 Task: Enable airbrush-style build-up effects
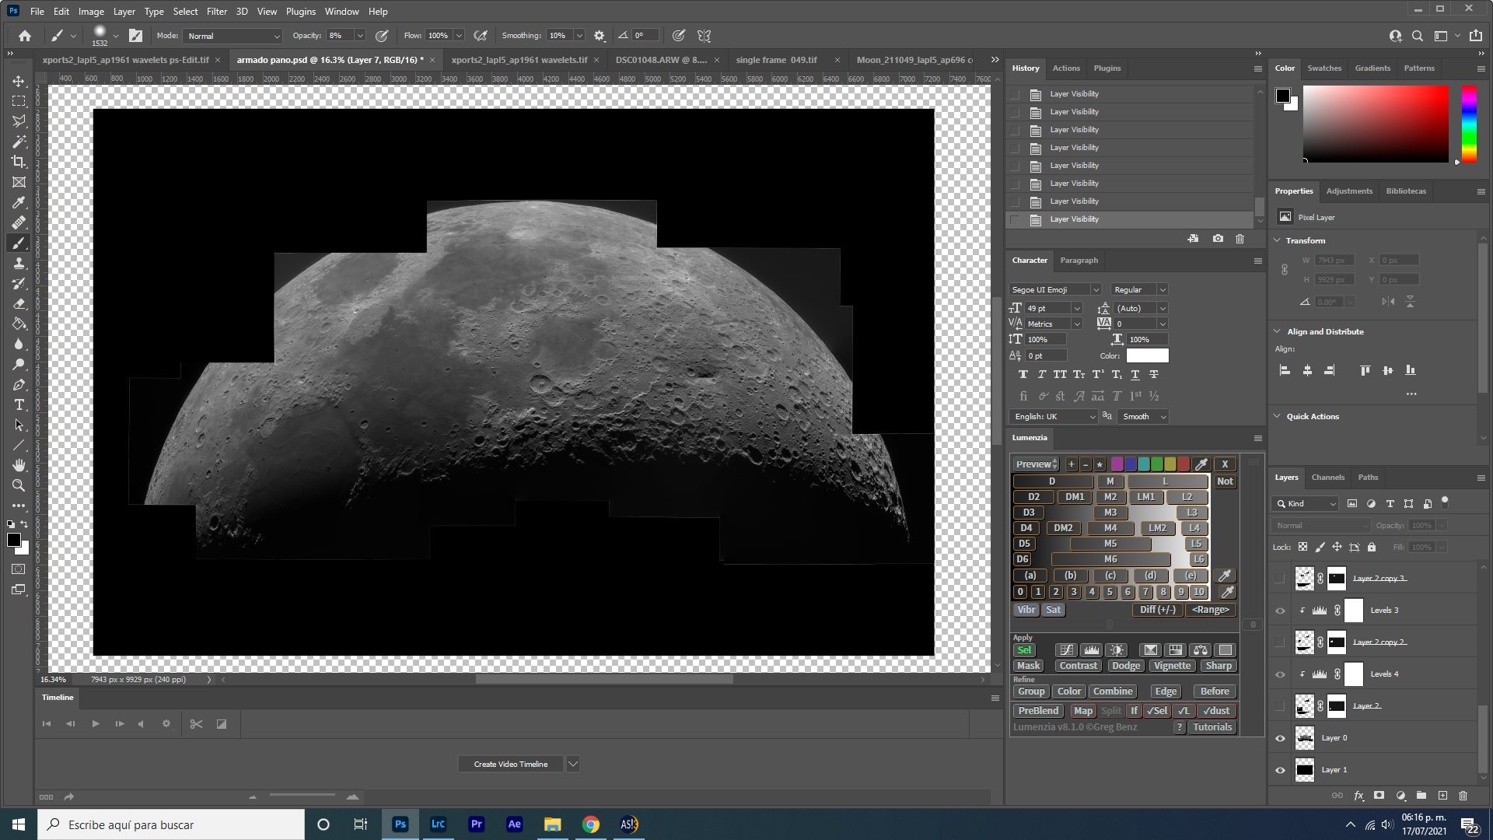[481, 36]
